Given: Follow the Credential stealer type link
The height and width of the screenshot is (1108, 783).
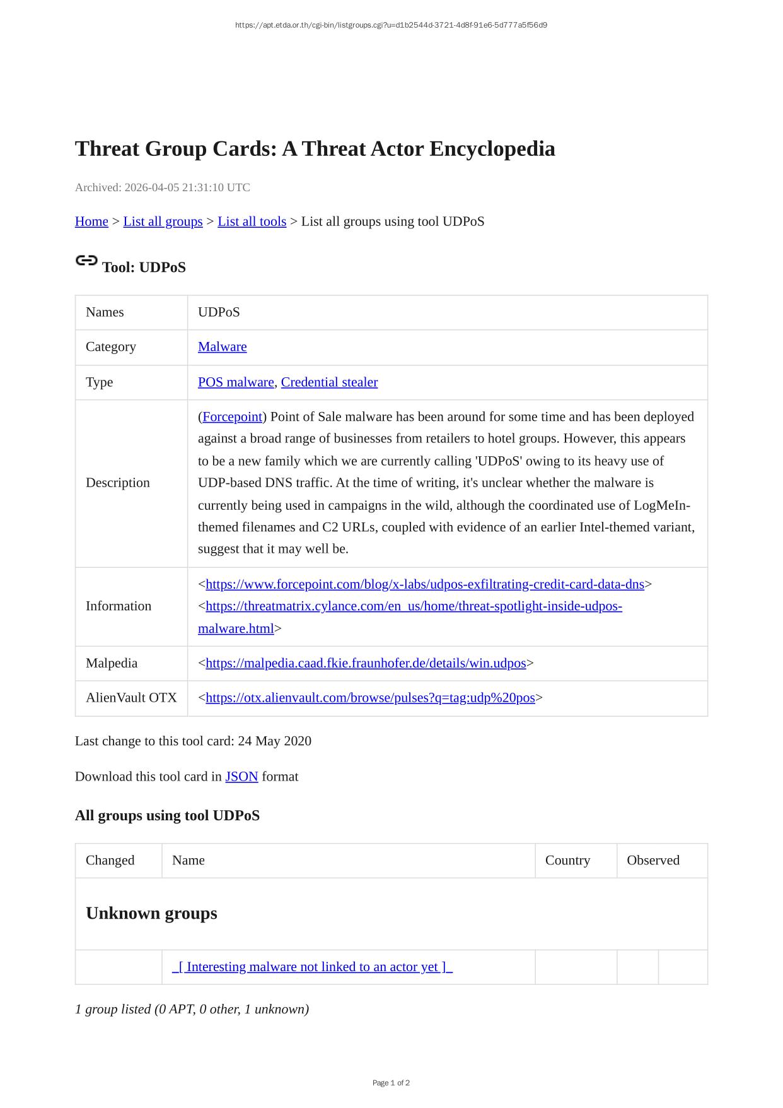Looking at the screenshot, I should tap(329, 382).
